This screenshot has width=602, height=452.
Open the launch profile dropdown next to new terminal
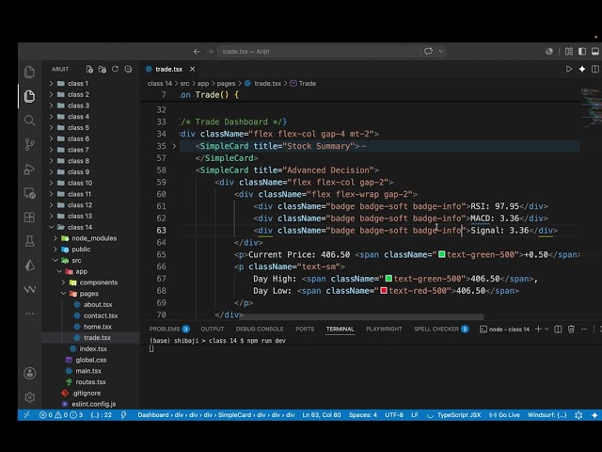coord(547,329)
